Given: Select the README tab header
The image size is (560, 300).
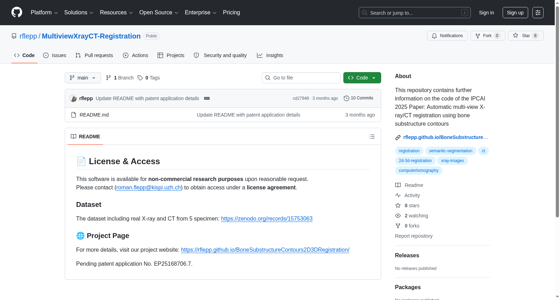Looking at the screenshot, I should [85, 137].
